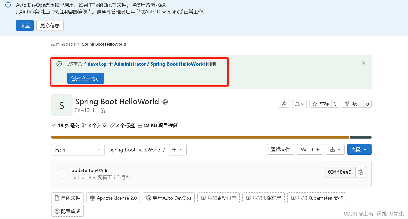View 2 个标签 tags
Image resolution: width=408 pixels, height=219 pixels.
coord(122,125)
